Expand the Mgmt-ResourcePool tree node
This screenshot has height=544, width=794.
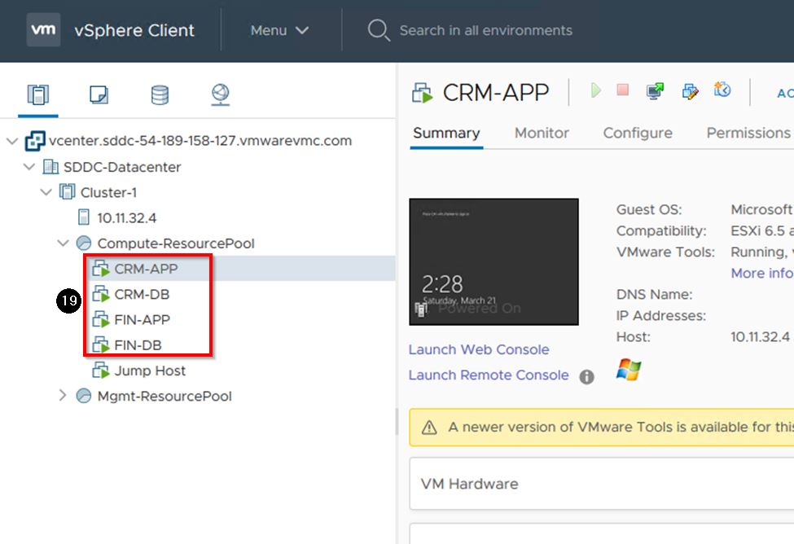[x=64, y=397]
